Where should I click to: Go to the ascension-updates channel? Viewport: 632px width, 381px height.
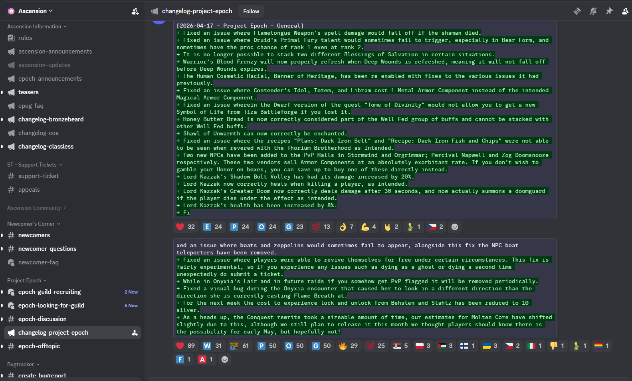tap(72, 65)
